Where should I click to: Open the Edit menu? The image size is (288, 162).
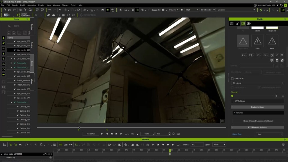pyautogui.click(x=8, y=5)
